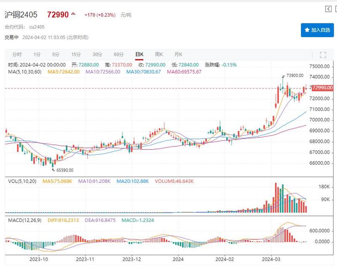Switch to the 分时 intraday tab
The height and width of the screenshot is (266, 337).
click(x=17, y=55)
